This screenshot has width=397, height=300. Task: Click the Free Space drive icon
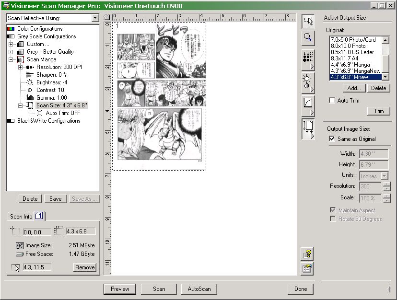(x=20, y=254)
